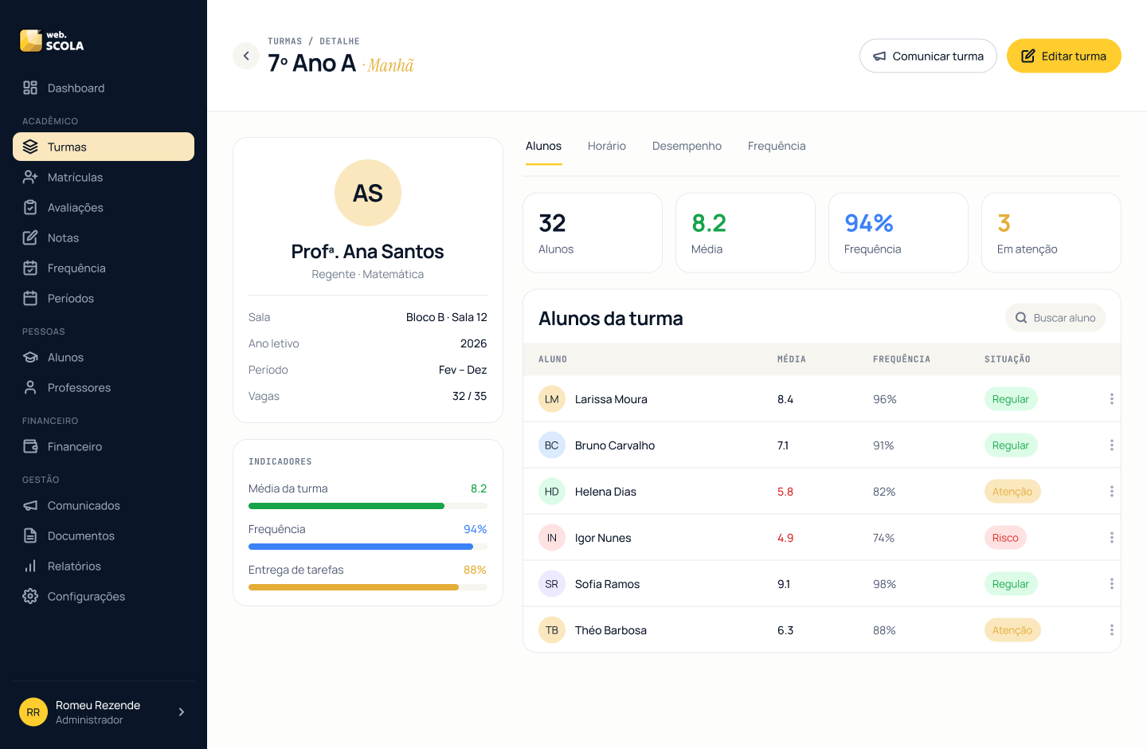Open options menu for Igor Nunes
Screen dimensions: 1147x749
(x=1111, y=538)
